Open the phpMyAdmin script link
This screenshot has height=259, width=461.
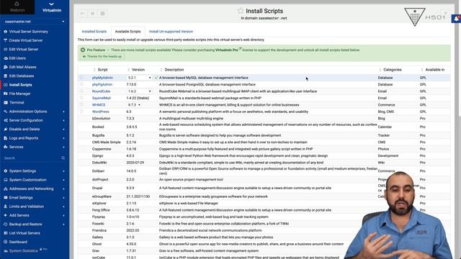pos(102,78)
